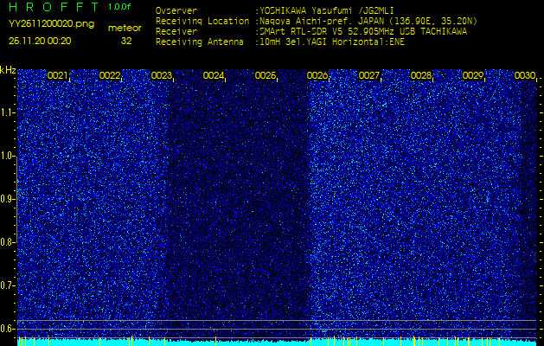The height and width of the screenshot is (346, 544).
Task: Click the Ovserver field label
Action: pyautogui.click(x=176, y=10)
